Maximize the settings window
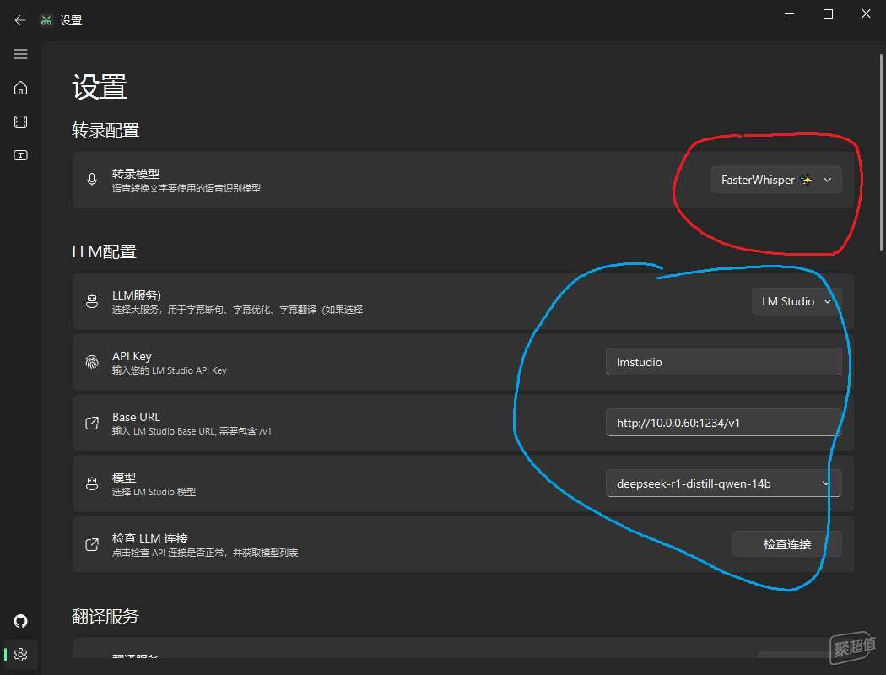Screen dimensions: 886x675 (828, 14)
